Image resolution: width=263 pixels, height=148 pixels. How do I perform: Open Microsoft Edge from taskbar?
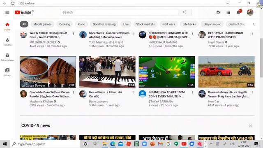point(113,144)
